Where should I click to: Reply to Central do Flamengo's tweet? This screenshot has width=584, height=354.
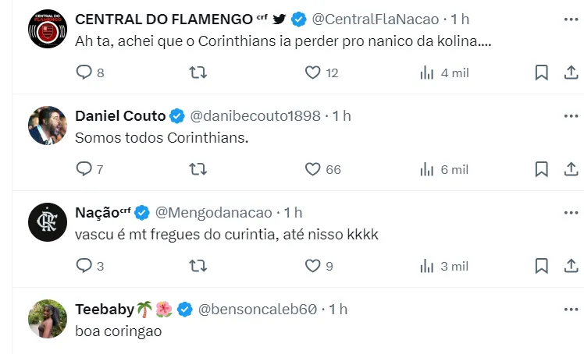coord(84,73)
